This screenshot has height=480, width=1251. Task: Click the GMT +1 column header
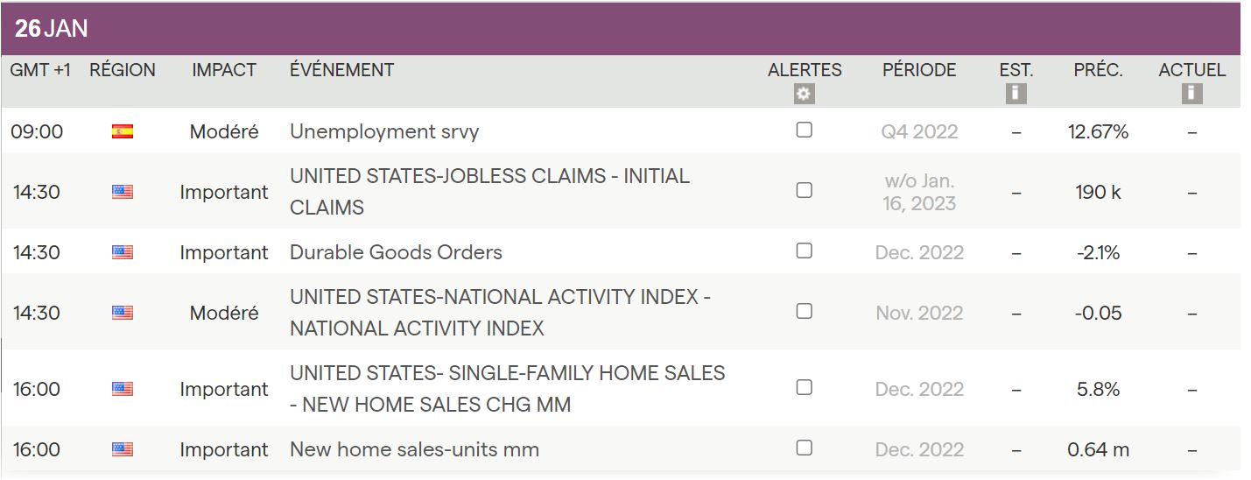[x=40, y=70]
